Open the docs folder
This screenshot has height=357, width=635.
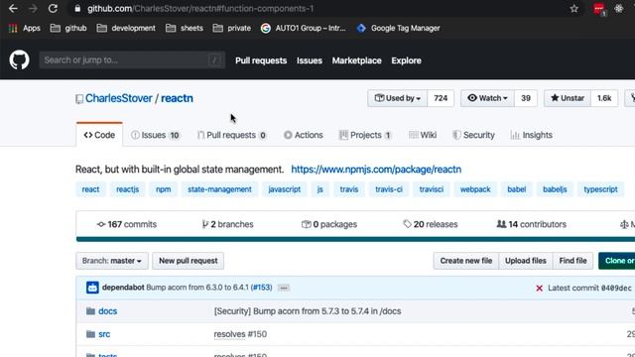coord(108,311)
